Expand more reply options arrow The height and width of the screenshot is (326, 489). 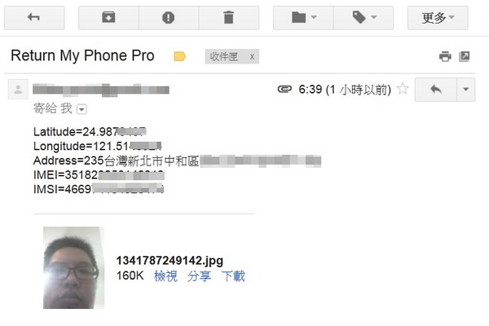(466, 90)
